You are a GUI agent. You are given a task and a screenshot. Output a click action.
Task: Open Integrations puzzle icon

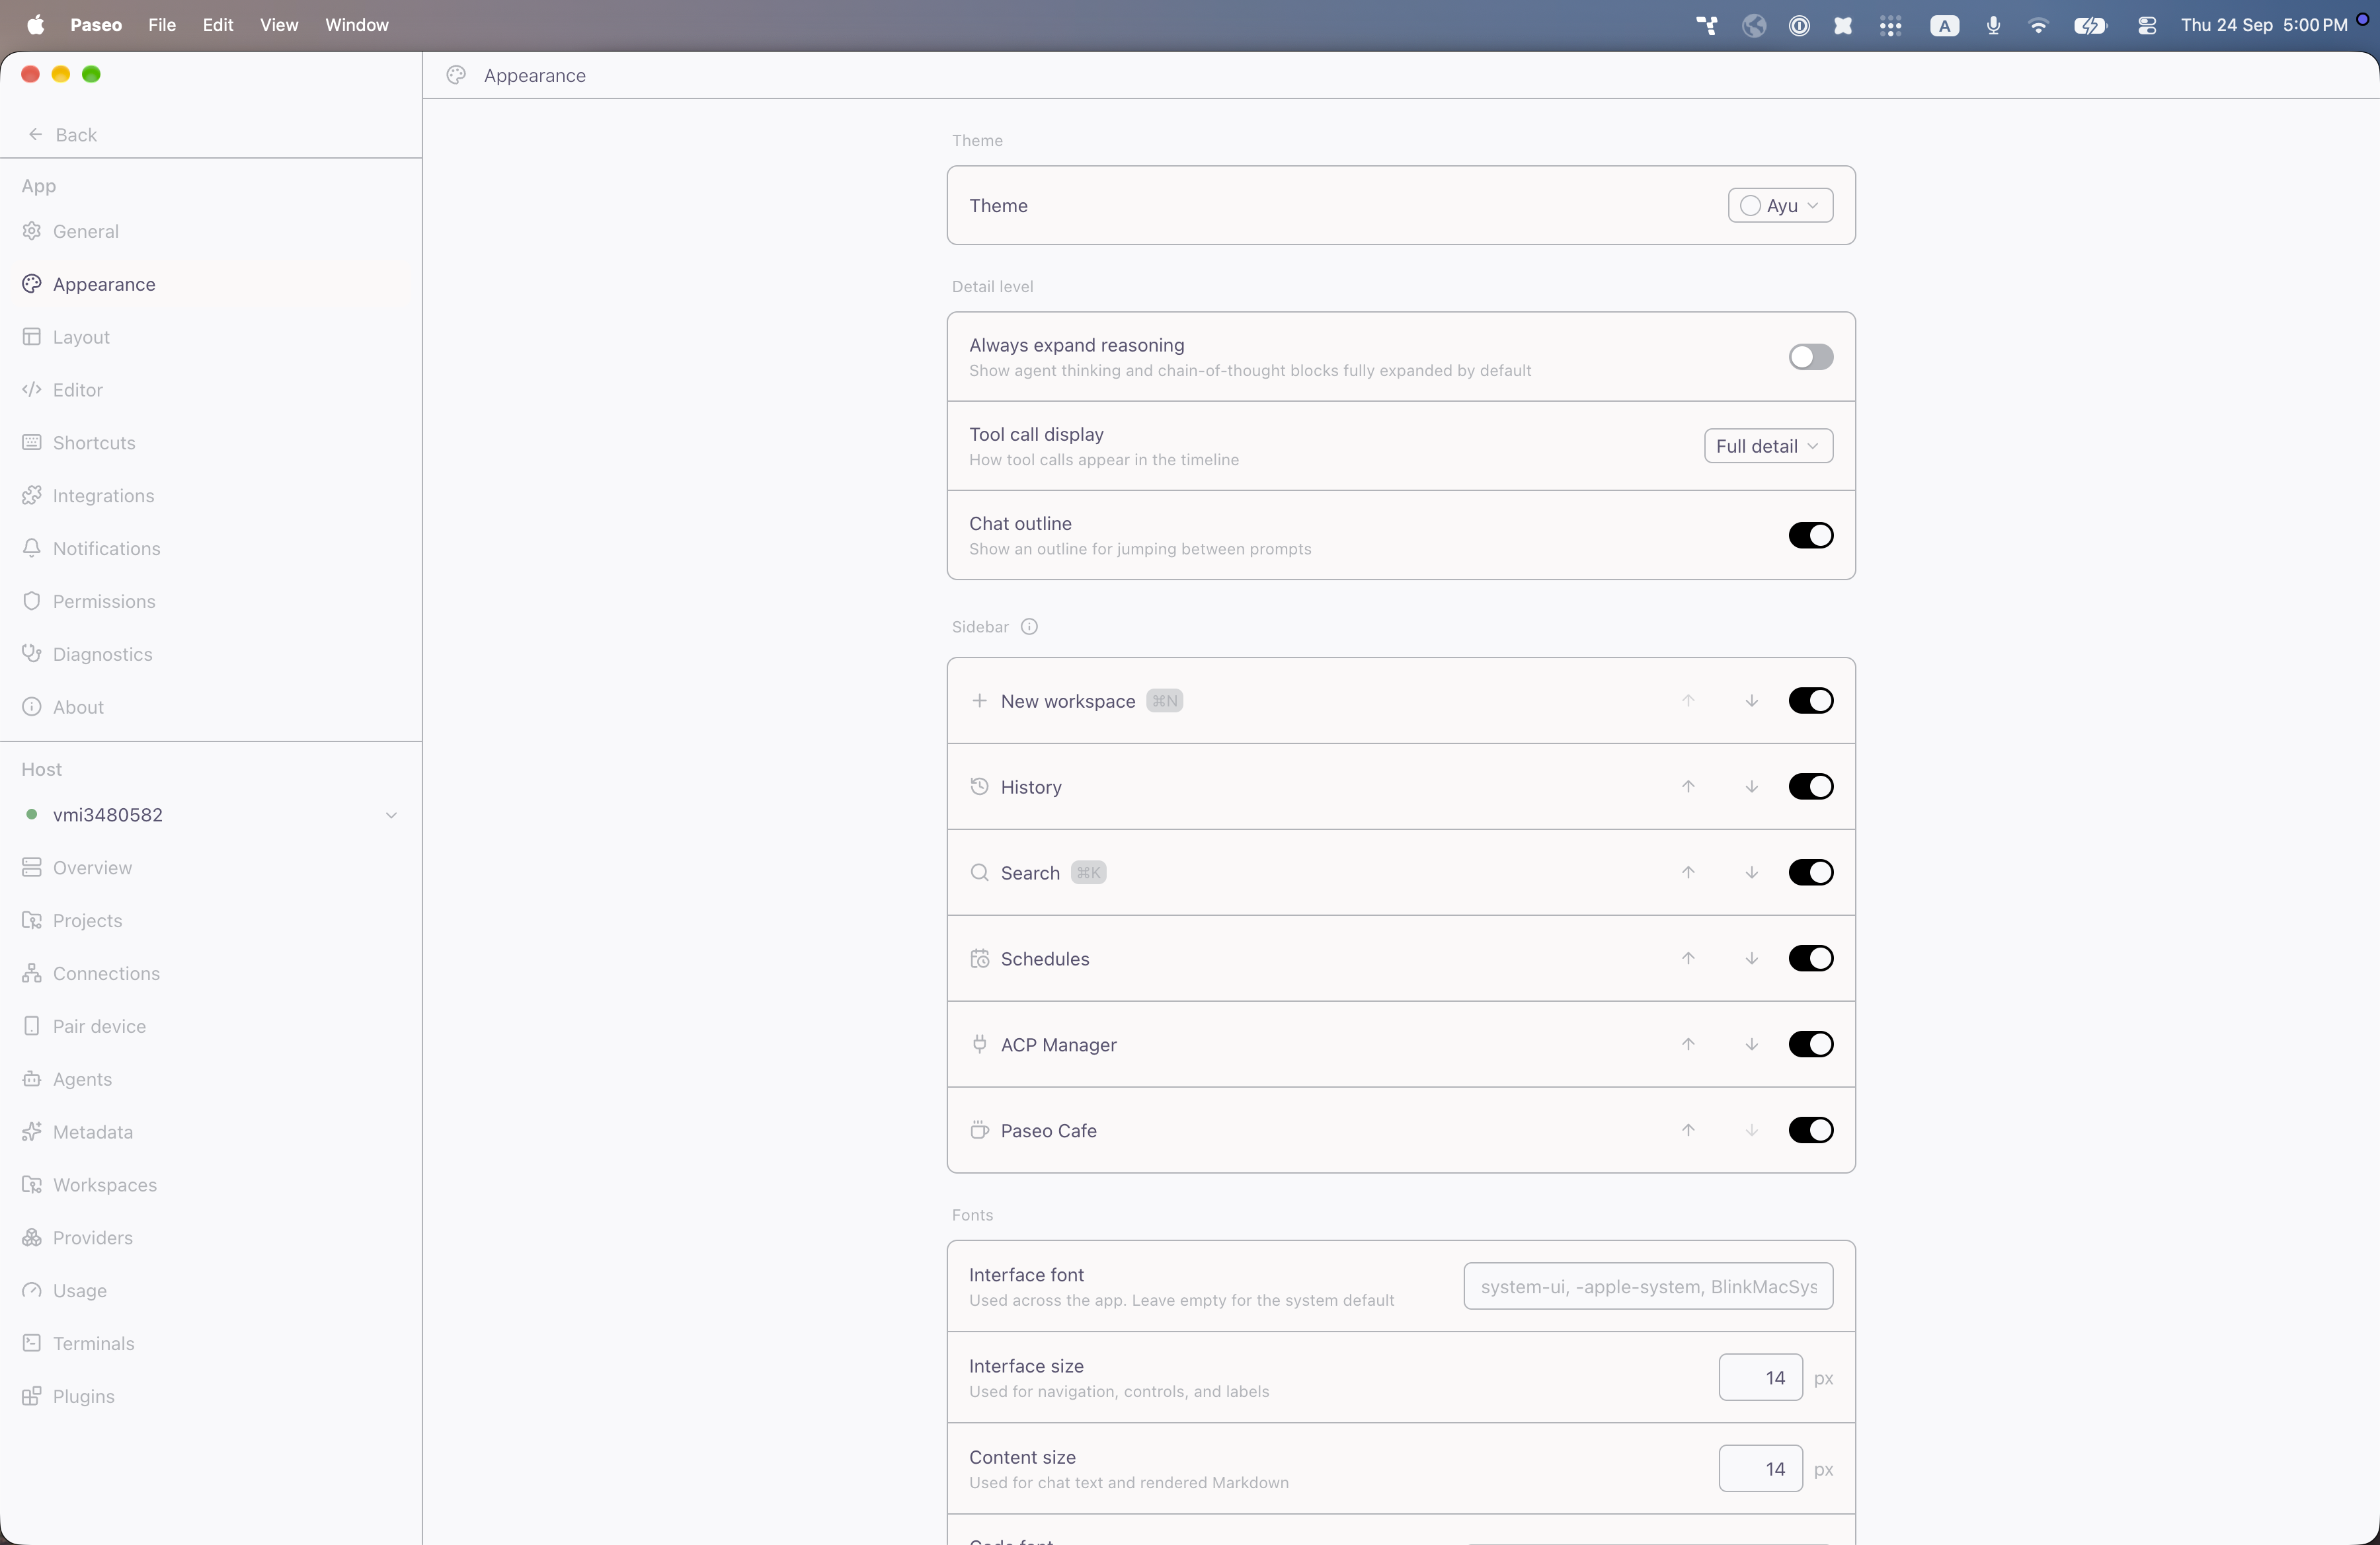(32, 496)
